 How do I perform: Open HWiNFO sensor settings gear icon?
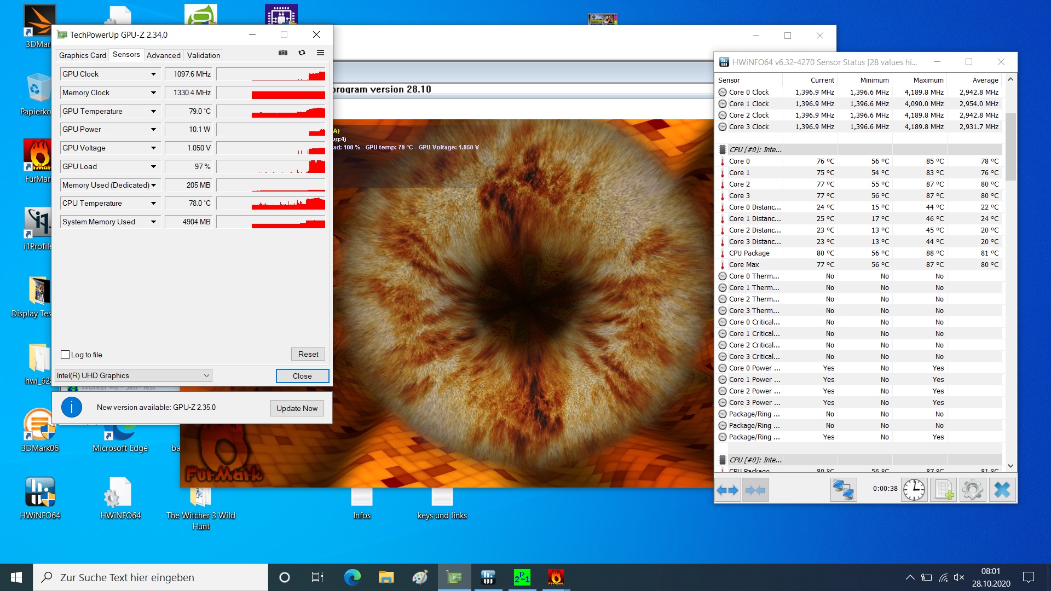tap(972, 490)
